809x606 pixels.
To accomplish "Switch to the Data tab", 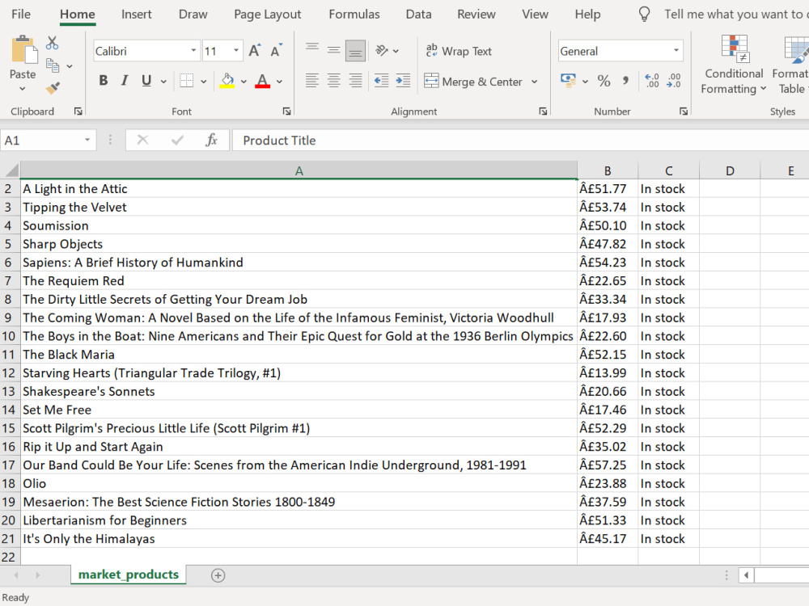I will (418, 14).
